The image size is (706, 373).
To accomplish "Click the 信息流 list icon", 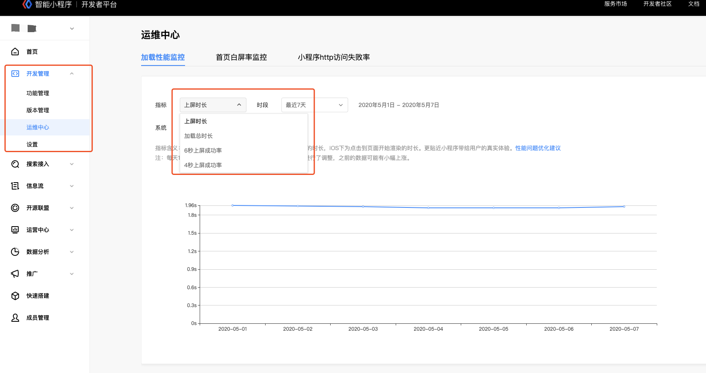I will (x=15, y=186).
